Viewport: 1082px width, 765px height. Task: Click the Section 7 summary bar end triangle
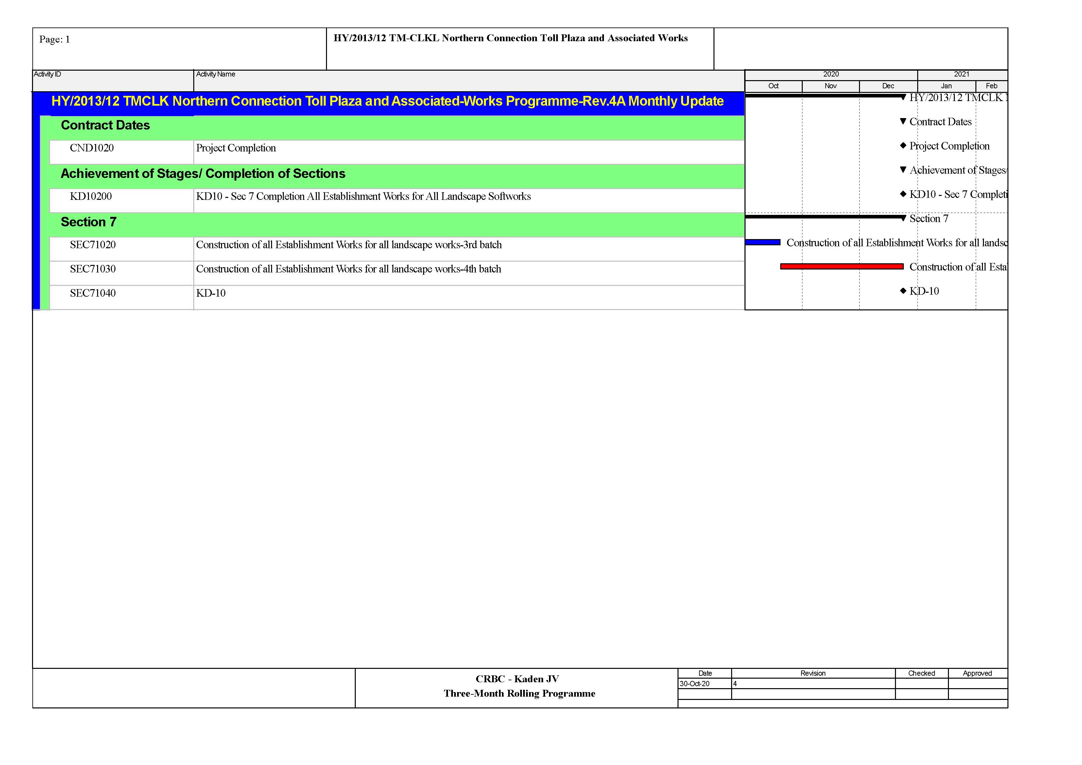[x=903, y=218]
